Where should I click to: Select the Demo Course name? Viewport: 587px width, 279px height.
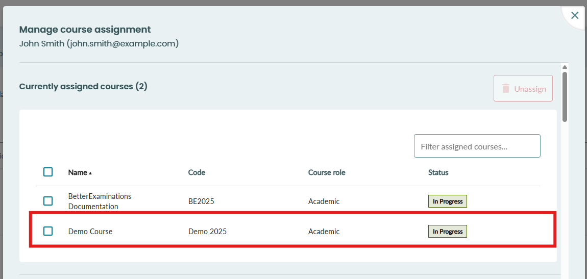pyautogui.click(x=90, y=232)
